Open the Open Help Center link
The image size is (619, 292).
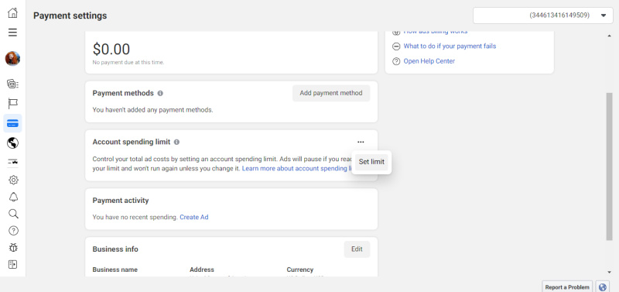coord(429,61)
